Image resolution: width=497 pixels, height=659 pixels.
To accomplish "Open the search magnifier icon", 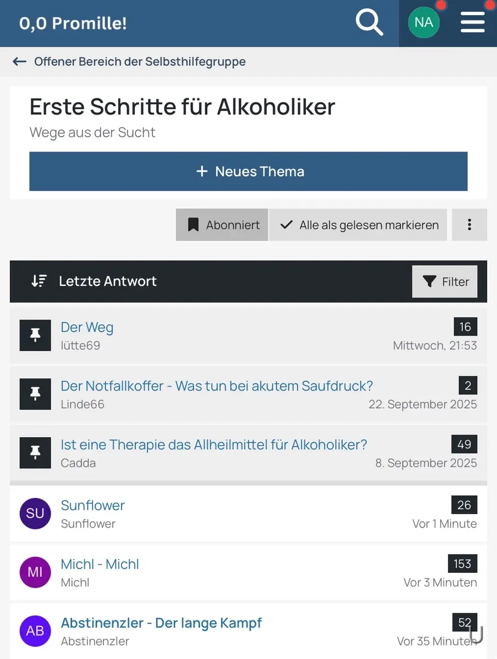I will 369,23.
